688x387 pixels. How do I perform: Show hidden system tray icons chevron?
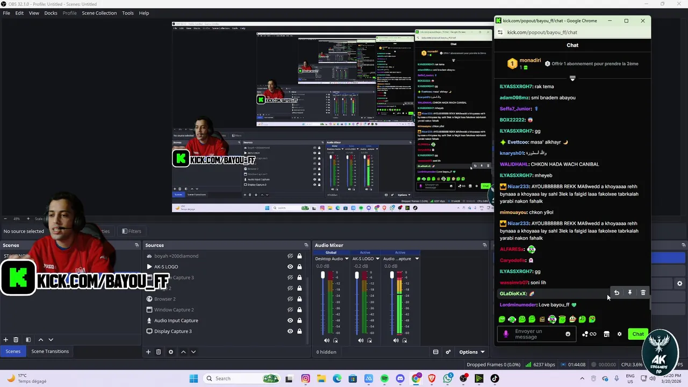pyautogui.click(x=582, y=378)
